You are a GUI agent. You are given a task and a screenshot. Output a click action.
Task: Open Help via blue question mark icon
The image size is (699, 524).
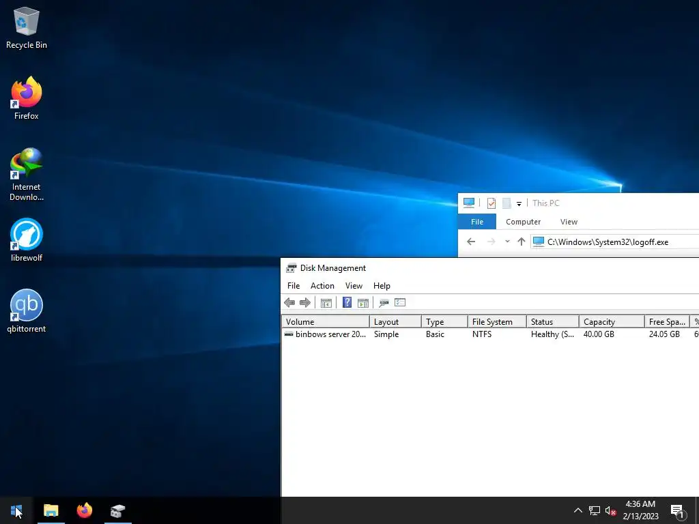pyautogui.click(x=347, y=302)
